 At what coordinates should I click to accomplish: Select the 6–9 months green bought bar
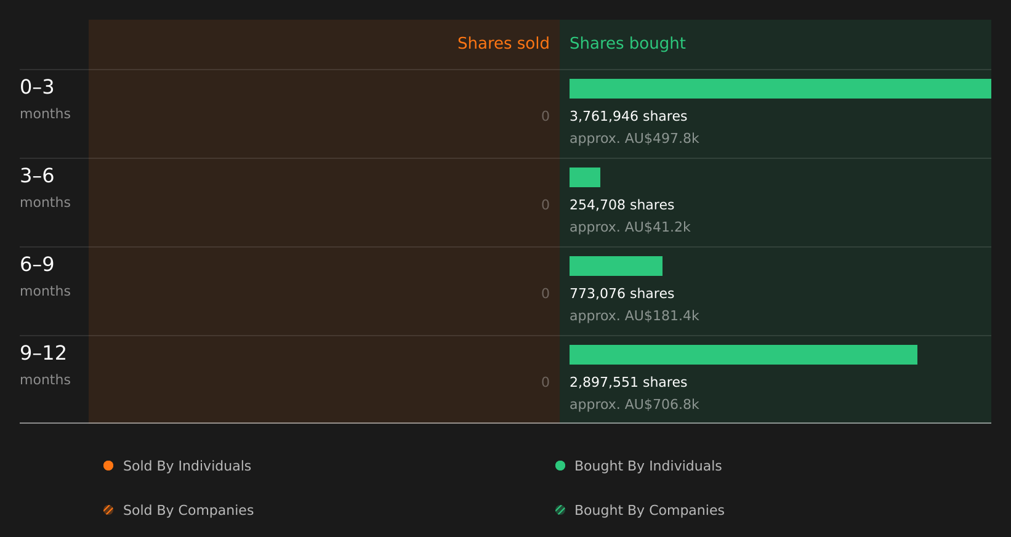point(616,266)
